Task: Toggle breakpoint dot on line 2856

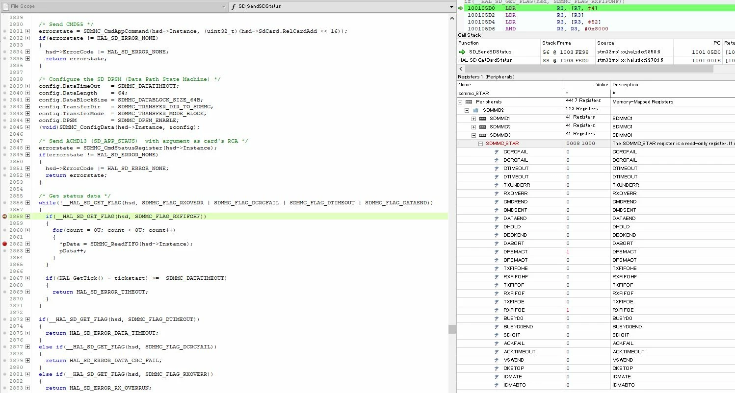Action: (x=5, y=202)
